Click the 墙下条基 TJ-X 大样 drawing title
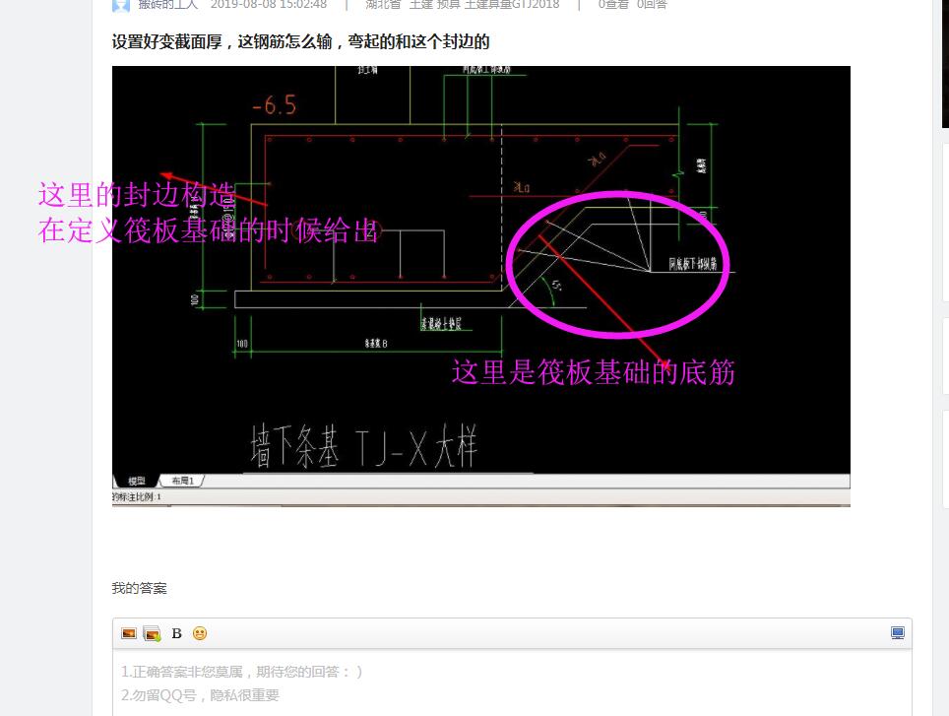This screenshot has height=716, width=949. tap(364, 447)
